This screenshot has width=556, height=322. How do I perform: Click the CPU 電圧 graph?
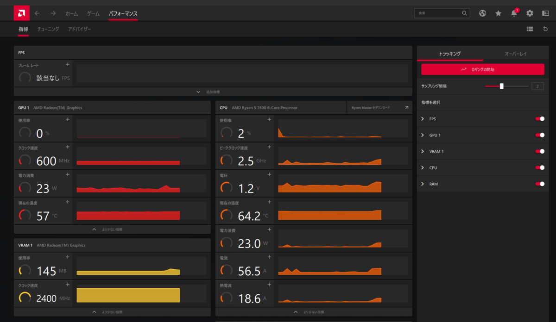click(x=343, y=183)
